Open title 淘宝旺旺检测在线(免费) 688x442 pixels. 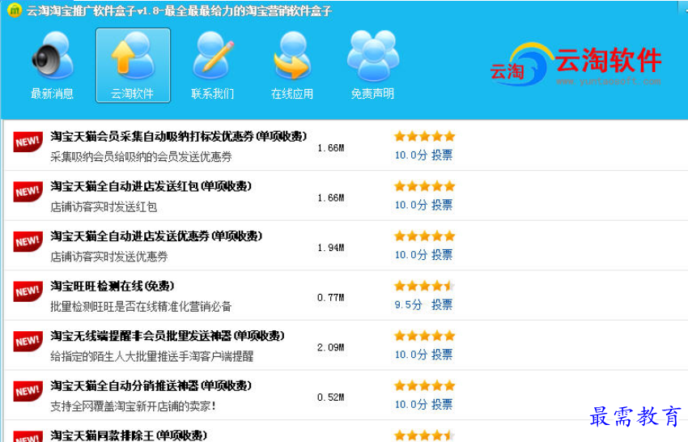[113, 287]
